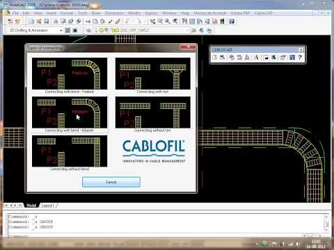Choose the 'Connecting without tee' thumbnail
This screenshot has width=334, height=250.
(x=152, y=112)
